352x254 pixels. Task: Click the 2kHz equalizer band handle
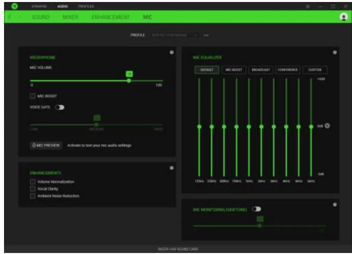(261, 127)
